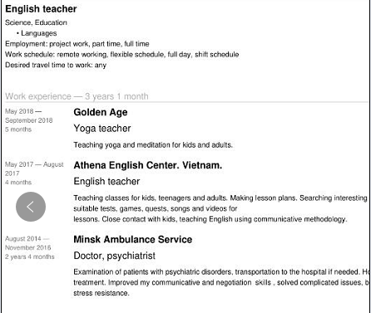Screen dimensions: 371x313
Task: Click the Work schedule: remote working line
Action: pyautogui.click(x=122, y=54)
